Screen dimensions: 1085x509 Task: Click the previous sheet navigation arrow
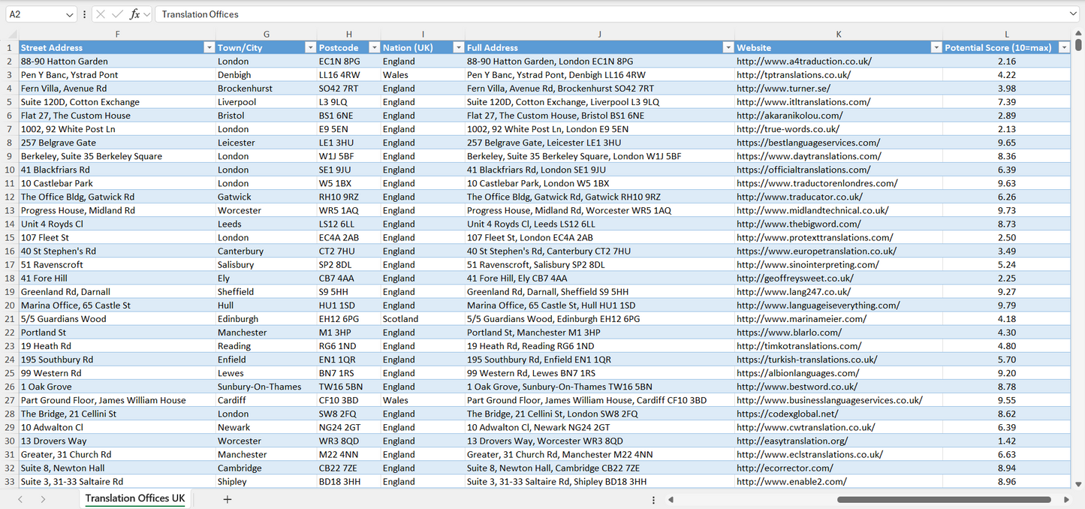[x=20, y=499]
